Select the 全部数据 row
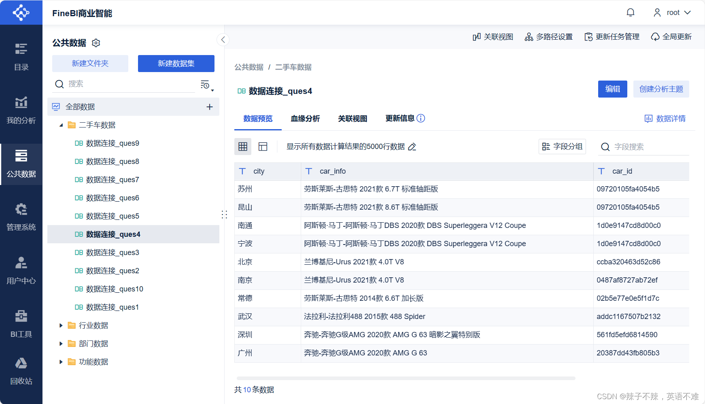Viewport: 705px width, 404px height. coord(133,107)
